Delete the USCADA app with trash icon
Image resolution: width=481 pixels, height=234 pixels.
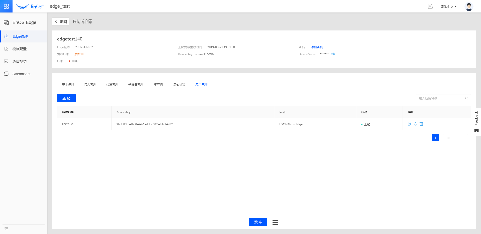click(421, 124)
